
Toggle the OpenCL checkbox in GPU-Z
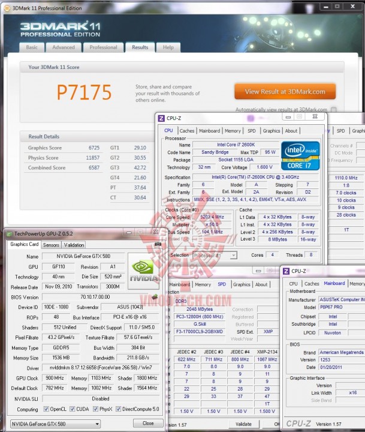(x=46, y=409)
